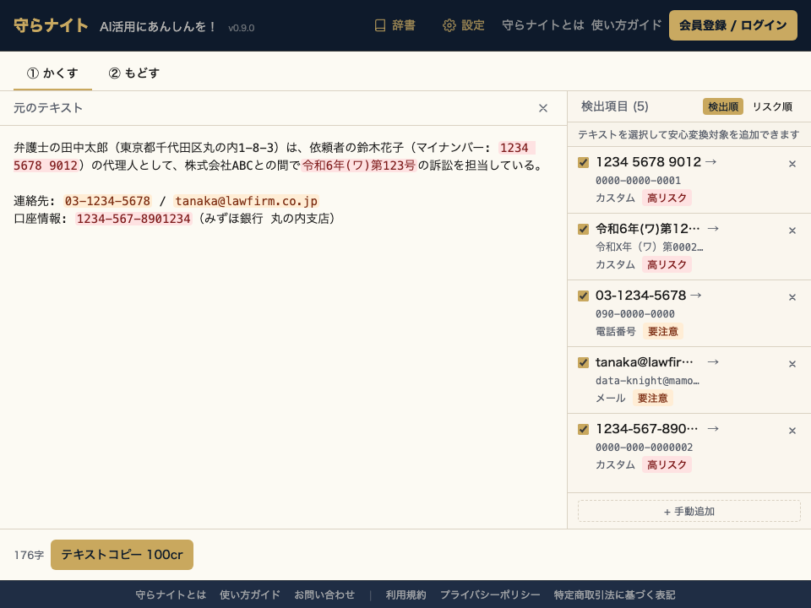Remove the 03-1234-5678 detected item
Image resolution: width=811 pixels, height=608 pixels.
click(792, 297)
